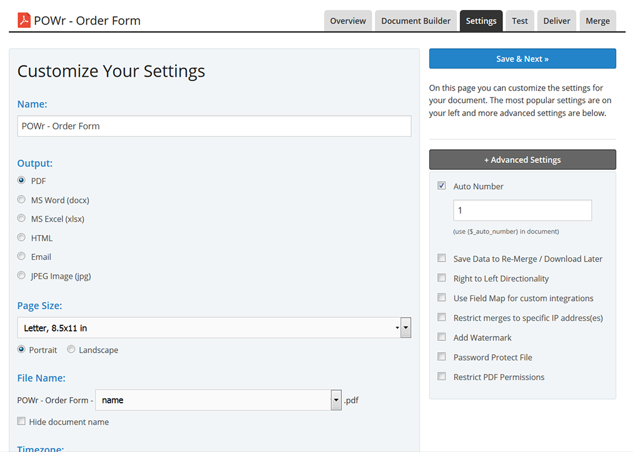Tick the Hide document name checkbox
Image resolution: width=633 pixels, height=452 pixels.
pyautogui.click(x=22, y=421)
